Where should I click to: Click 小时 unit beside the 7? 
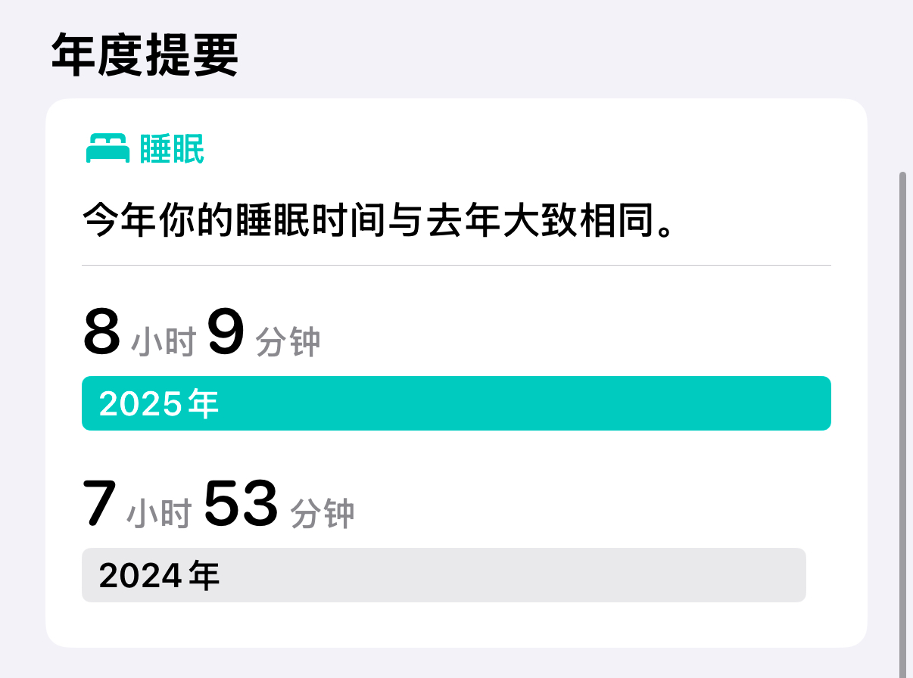point(159,514)
